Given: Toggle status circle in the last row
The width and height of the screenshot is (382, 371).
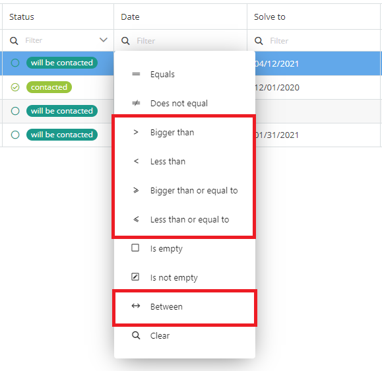Looking at the screenshot, I should [15, 135].
